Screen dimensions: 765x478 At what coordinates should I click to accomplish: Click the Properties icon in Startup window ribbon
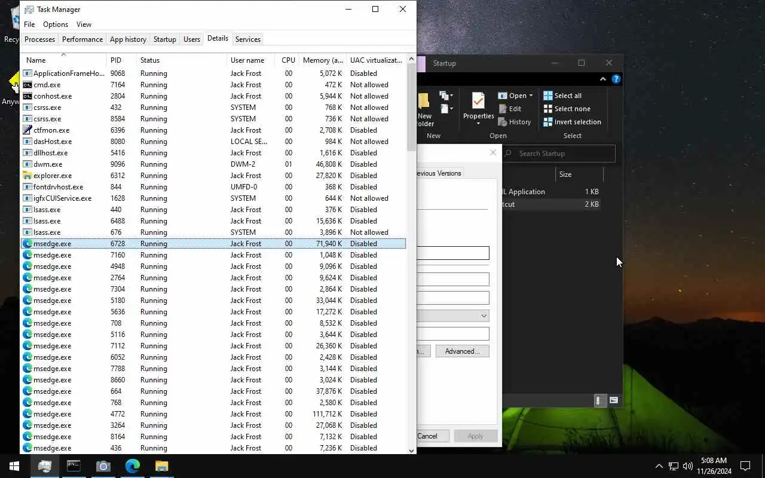[x=478, y=100]
